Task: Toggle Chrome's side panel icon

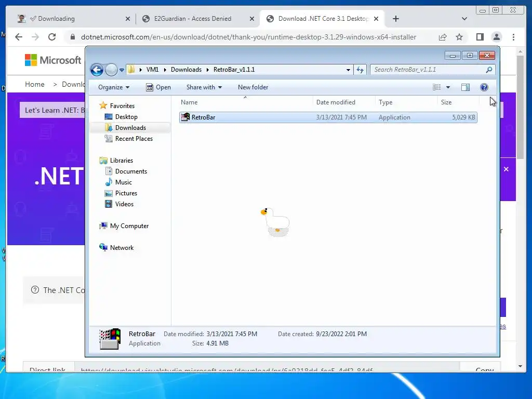Action: tap(480, 37)
